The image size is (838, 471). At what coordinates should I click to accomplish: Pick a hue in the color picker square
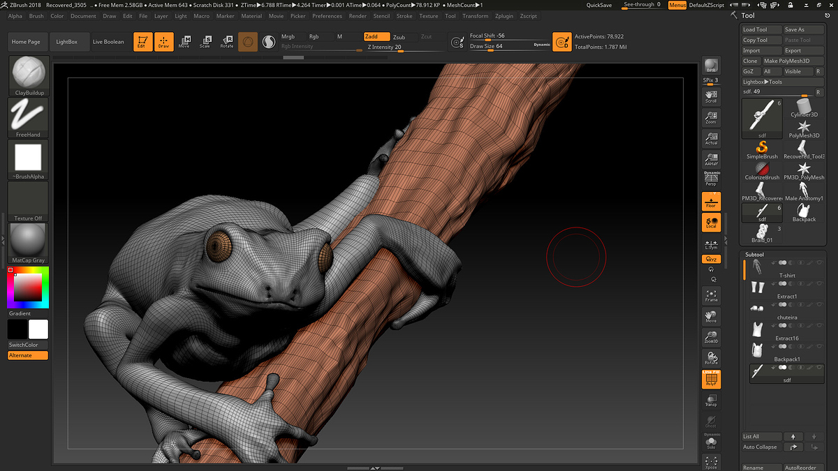(x=28, y=287)
